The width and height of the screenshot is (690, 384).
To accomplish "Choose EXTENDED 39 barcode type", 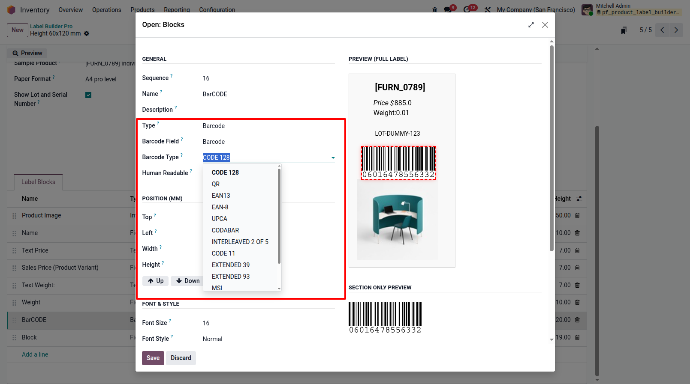I will [x=231, y=265].
